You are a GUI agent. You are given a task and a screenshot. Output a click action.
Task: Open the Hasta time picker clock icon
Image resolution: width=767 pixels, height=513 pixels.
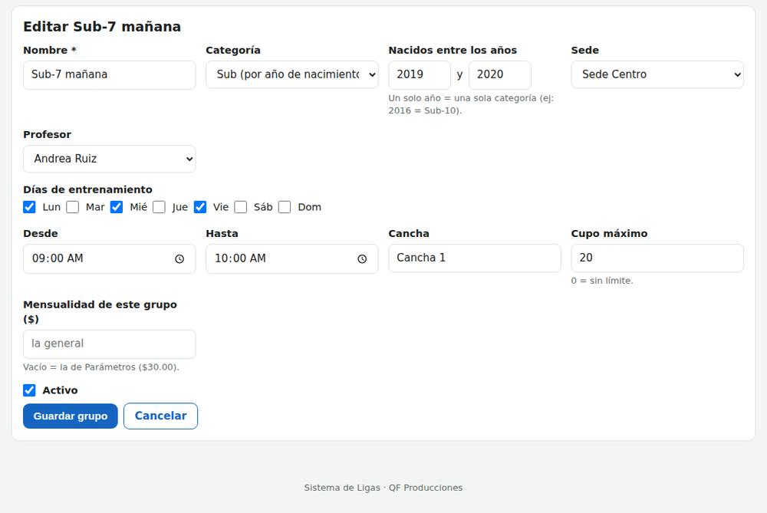(x=362, y=258)
